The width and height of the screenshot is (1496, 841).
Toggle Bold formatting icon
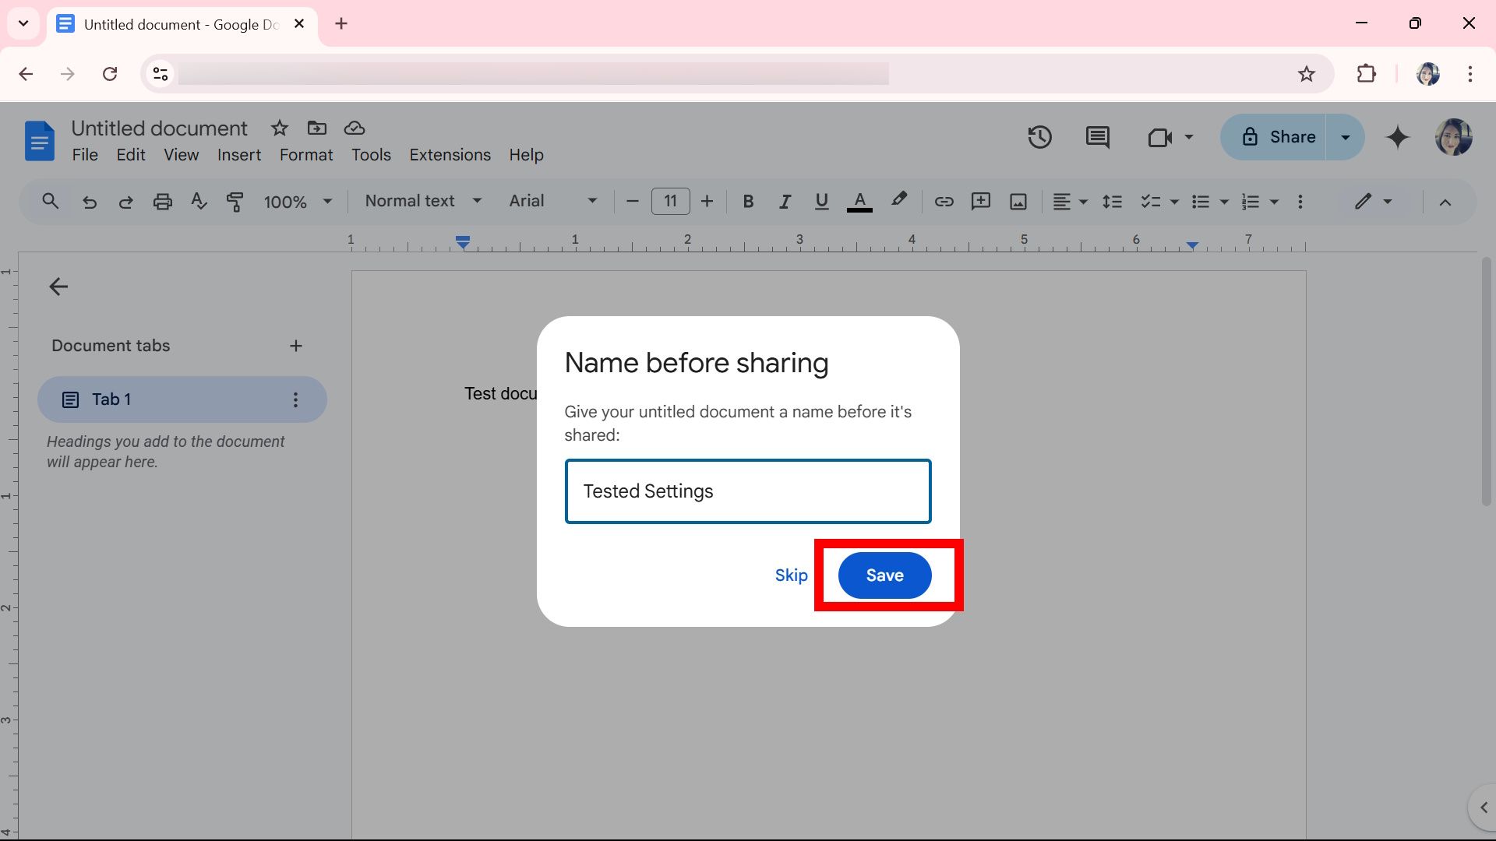(x=748, y=201)
